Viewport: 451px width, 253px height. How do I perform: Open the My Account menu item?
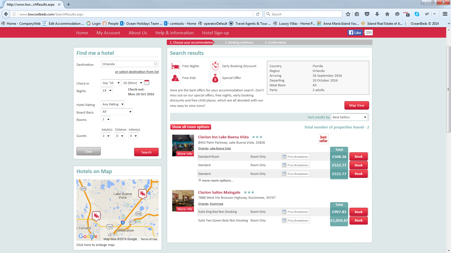[x=108, y=33]
